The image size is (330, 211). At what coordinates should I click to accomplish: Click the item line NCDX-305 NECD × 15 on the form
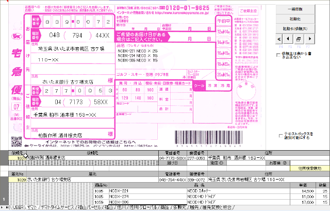coord(138,60)
